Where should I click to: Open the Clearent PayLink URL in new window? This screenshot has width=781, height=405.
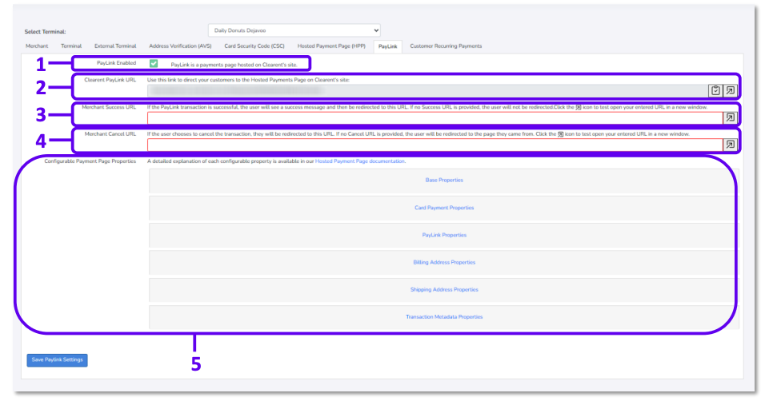click(730, 90)
